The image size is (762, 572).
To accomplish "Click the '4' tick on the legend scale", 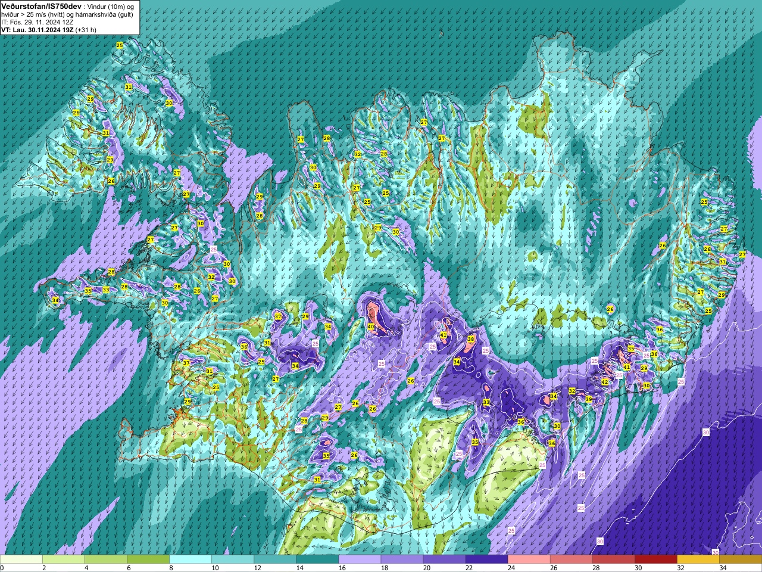I will (86, 568).
